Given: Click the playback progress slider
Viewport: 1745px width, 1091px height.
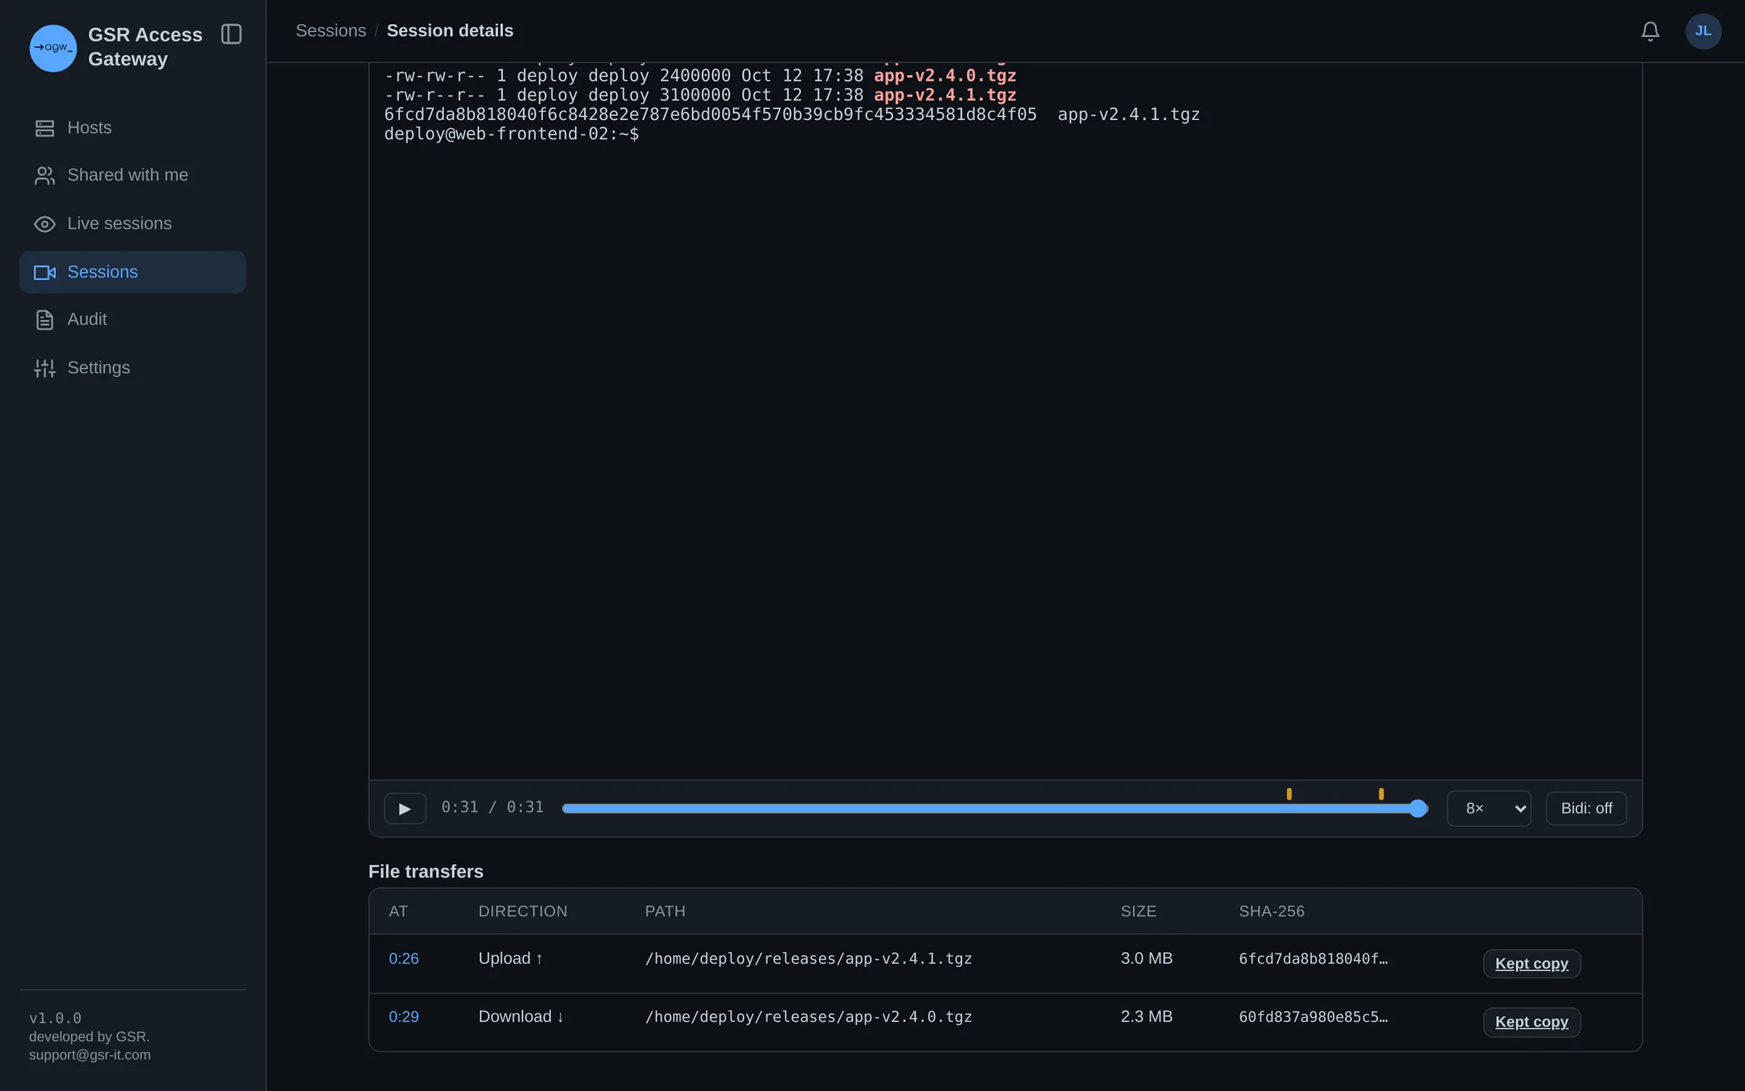Looking at the screenshot, I should [x=995, y=808].
